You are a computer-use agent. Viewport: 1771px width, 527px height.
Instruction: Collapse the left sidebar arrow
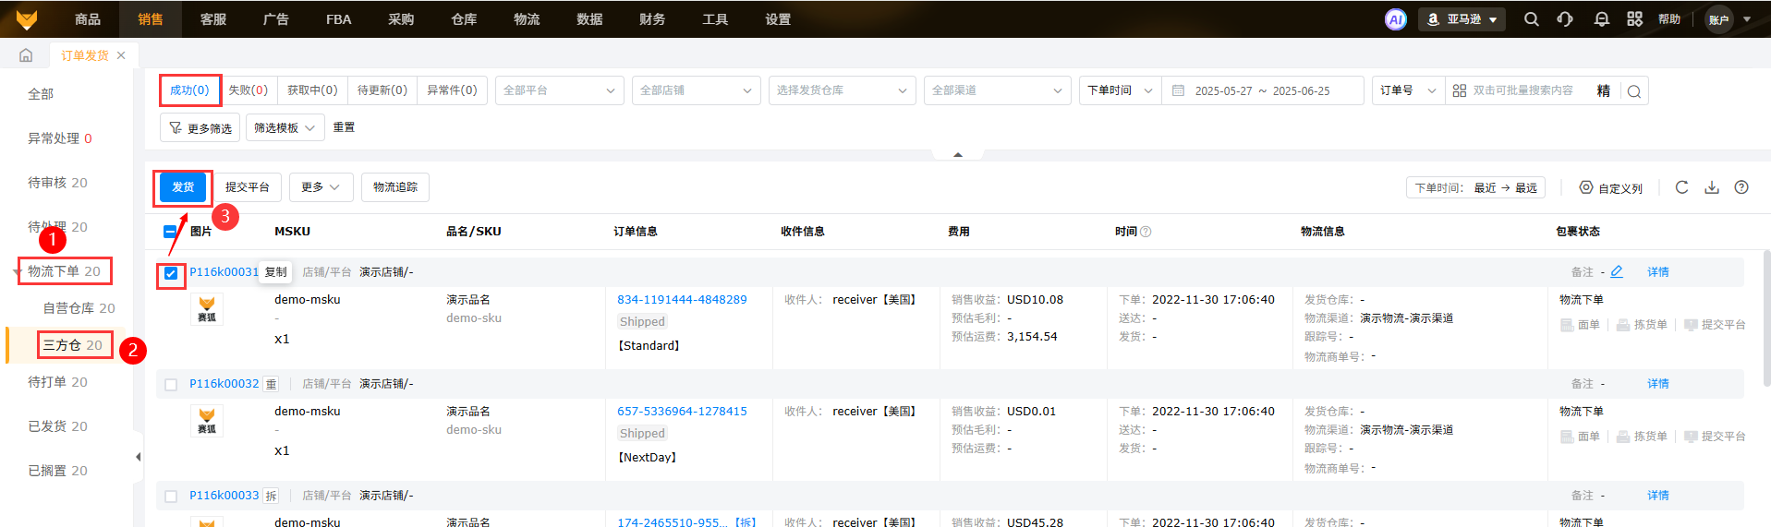point(139,457)
